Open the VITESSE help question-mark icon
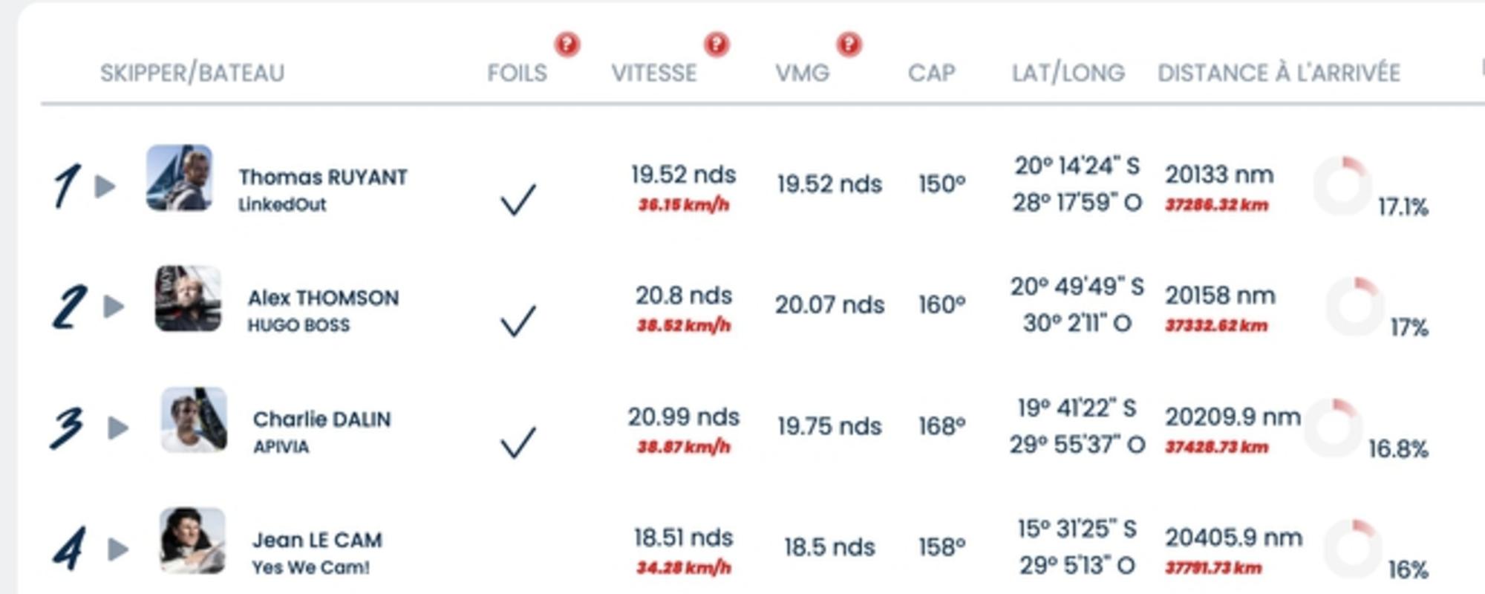 (x=717, y=45)
